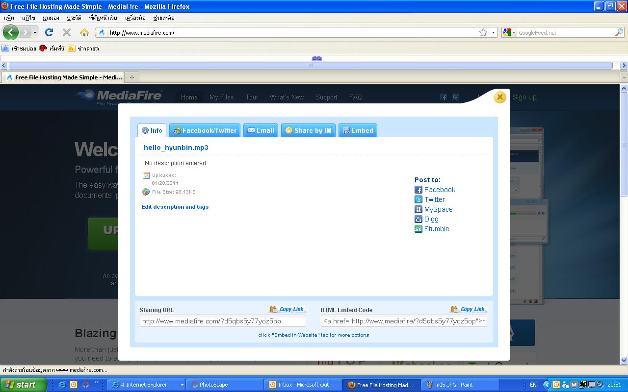Screen dimensions: 628x392
Task: Open the เข้าชมบ่อย bookmark folder
Action: [19, 49]
